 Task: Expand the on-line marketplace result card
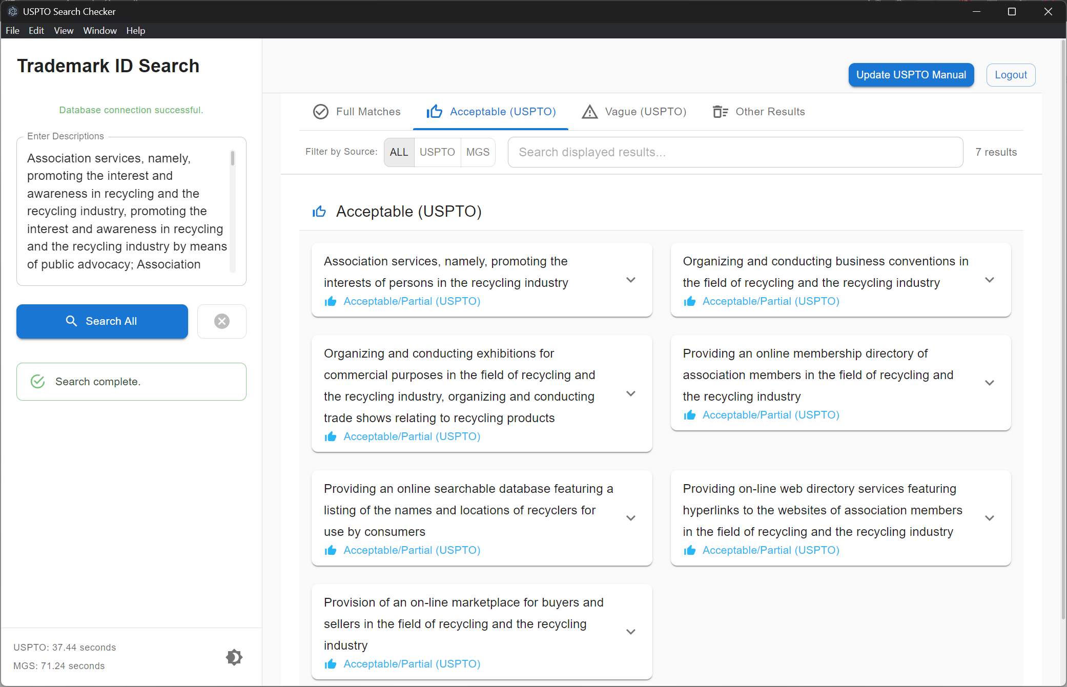tap(631, 632)
